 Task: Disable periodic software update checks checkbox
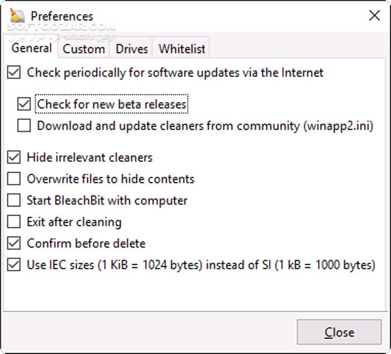click(14, 73)
